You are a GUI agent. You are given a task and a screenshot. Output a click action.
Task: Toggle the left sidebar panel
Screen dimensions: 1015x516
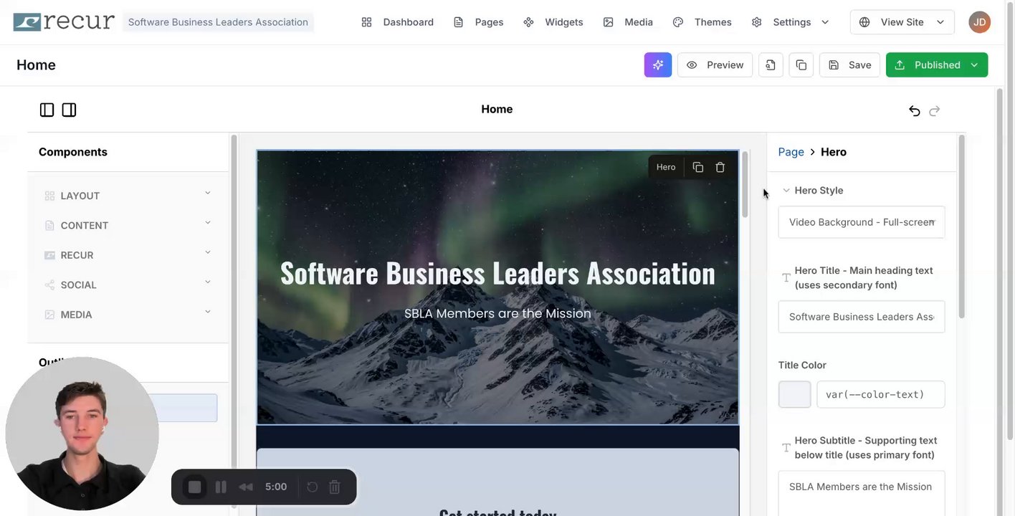pos(47,110)
